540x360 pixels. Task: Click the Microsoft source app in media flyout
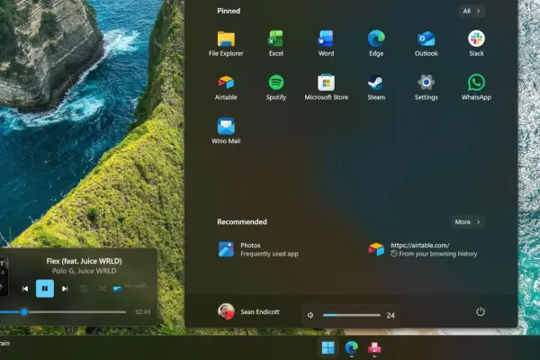(130, 287)
